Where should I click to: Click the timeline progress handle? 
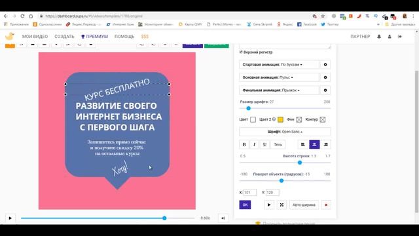point(164,218)
